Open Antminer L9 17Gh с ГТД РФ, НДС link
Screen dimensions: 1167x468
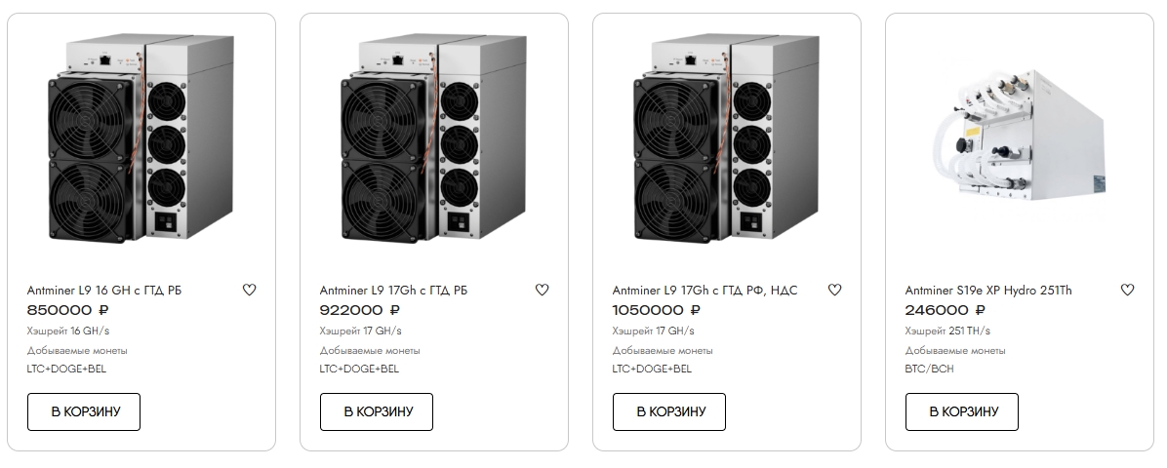(704, 291)
